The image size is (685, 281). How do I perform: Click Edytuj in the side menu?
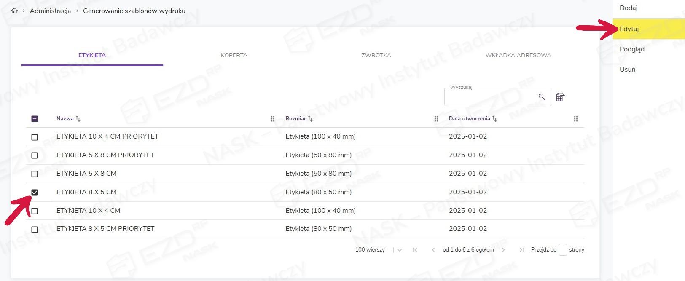tap(629, 29)
